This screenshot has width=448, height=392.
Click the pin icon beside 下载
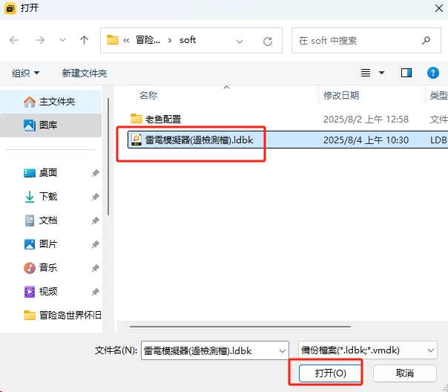95,197
